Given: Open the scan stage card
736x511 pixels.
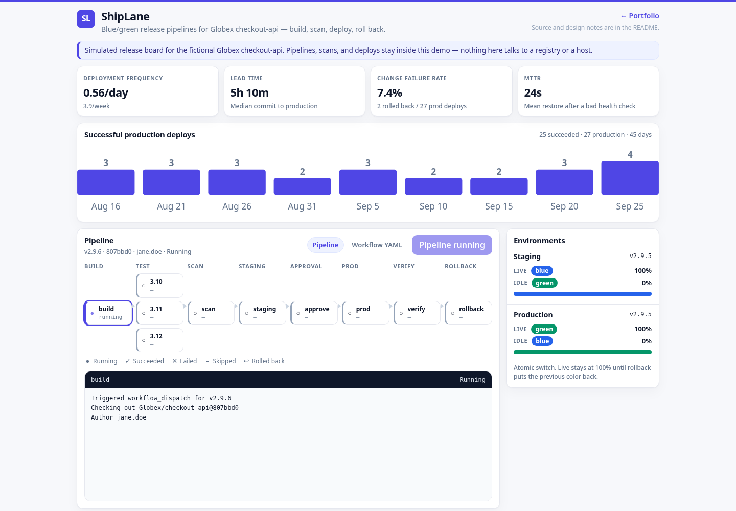Looking at the screenshot, I should point(211,313).
